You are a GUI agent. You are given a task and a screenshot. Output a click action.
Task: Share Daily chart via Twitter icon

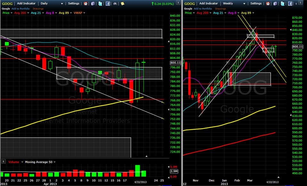point(100,4)
